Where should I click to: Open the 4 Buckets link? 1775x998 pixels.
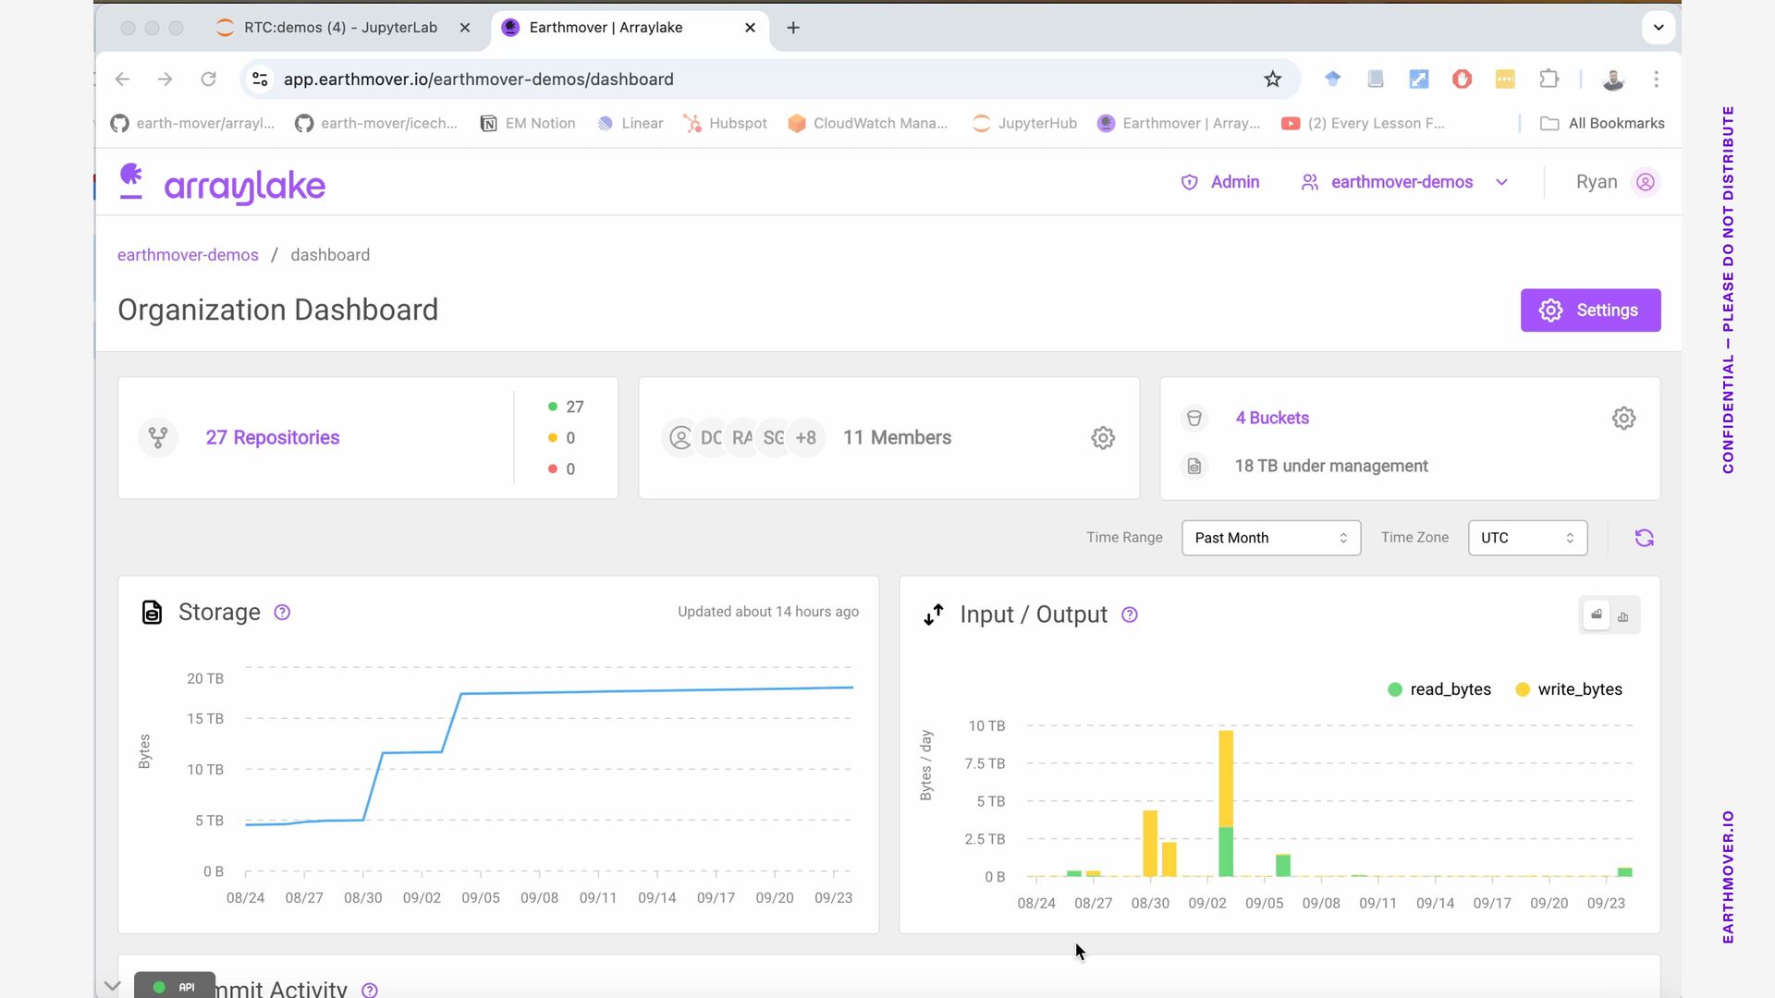pyautogui.click(x=1272, y=418)
